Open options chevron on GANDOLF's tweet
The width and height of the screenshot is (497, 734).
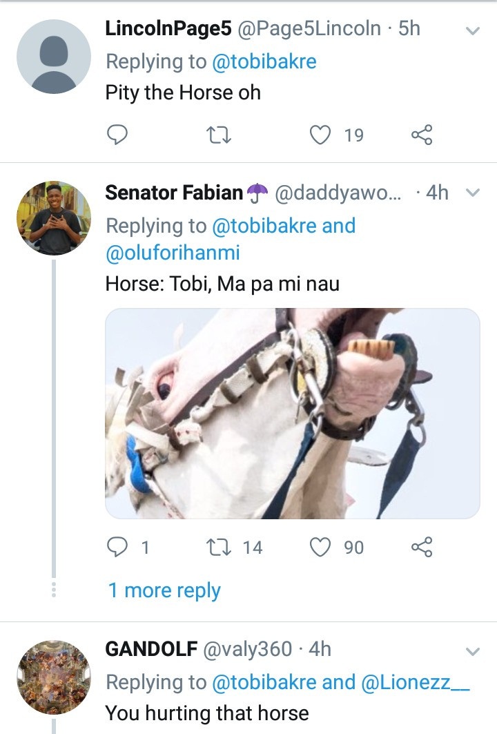pos(473,651)
